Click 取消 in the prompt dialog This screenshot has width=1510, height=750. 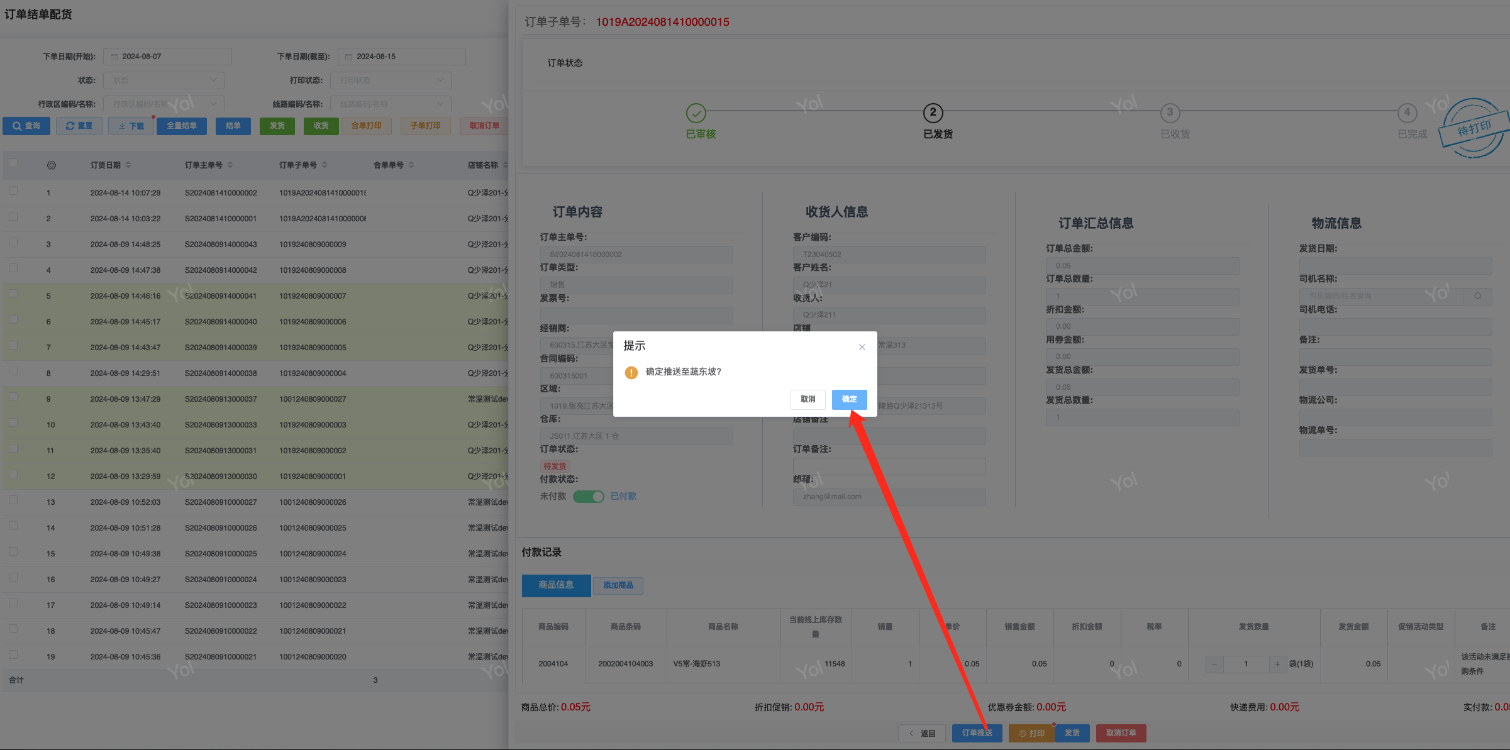(808, 399)
